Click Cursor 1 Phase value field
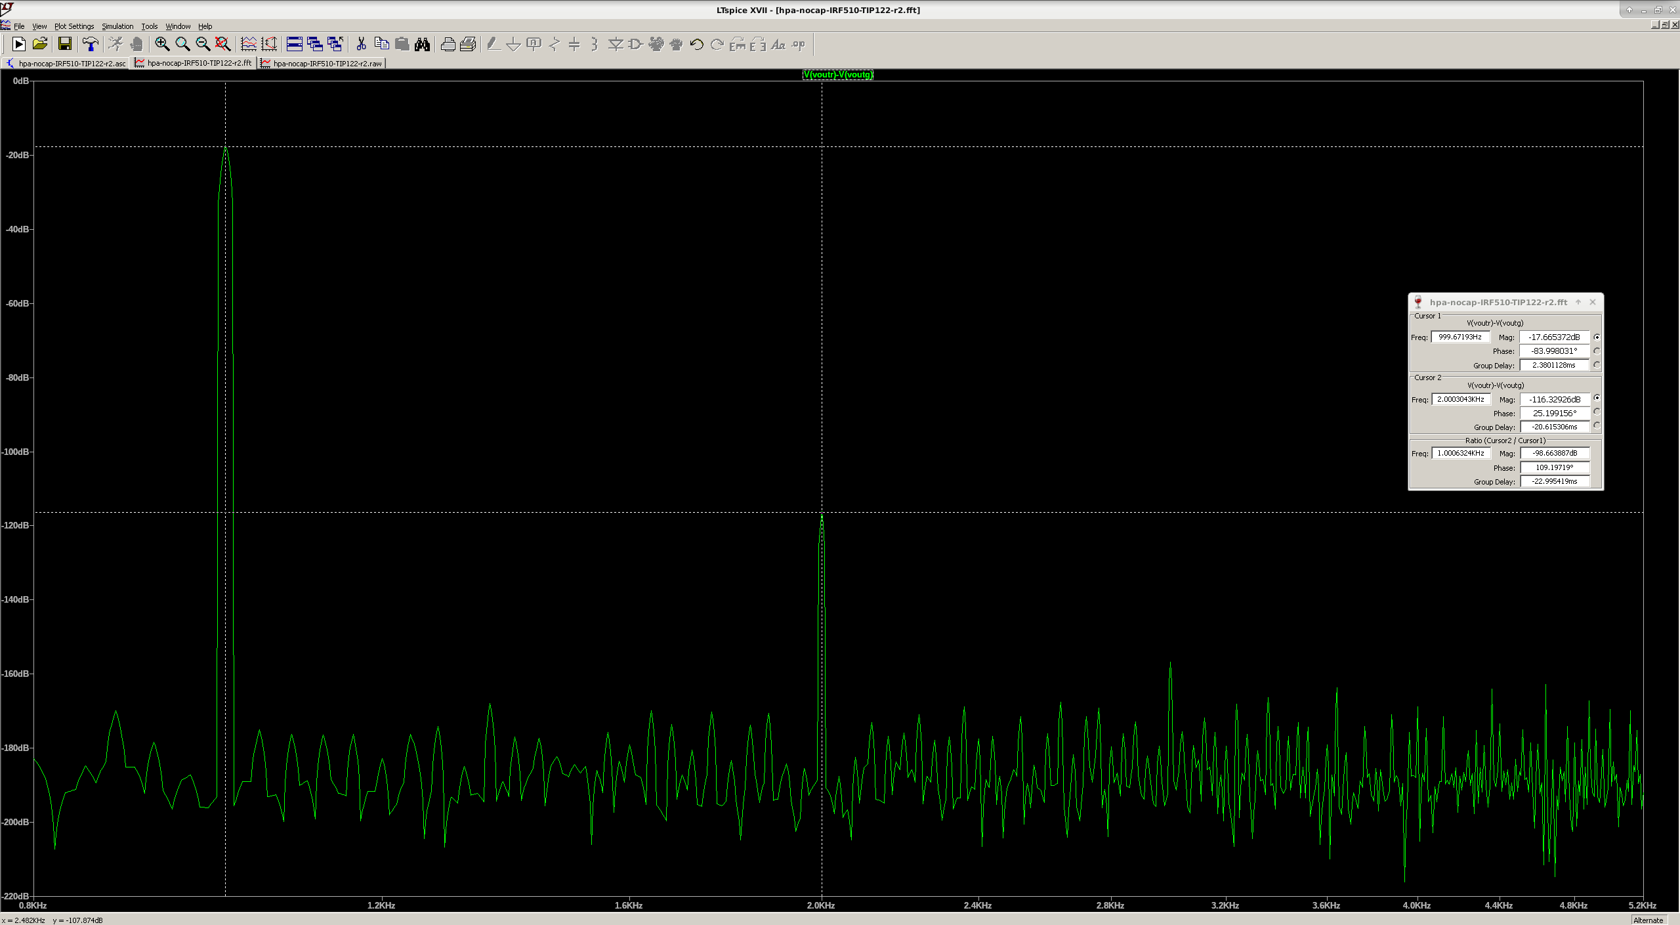The height and width of the screenshot is (925, 1680). coord(1554,351)
